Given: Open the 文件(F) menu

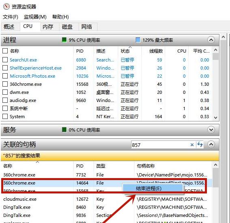Looking at the screenshot, I should pos(11,17).
